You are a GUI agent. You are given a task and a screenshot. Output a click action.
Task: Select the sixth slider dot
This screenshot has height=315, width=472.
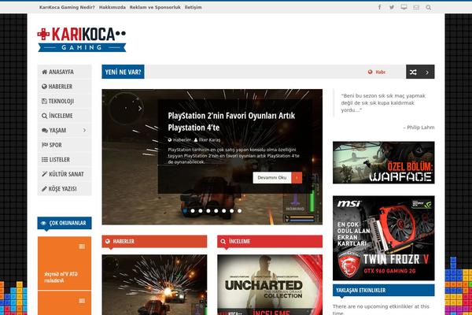click(x=224, y=211)
